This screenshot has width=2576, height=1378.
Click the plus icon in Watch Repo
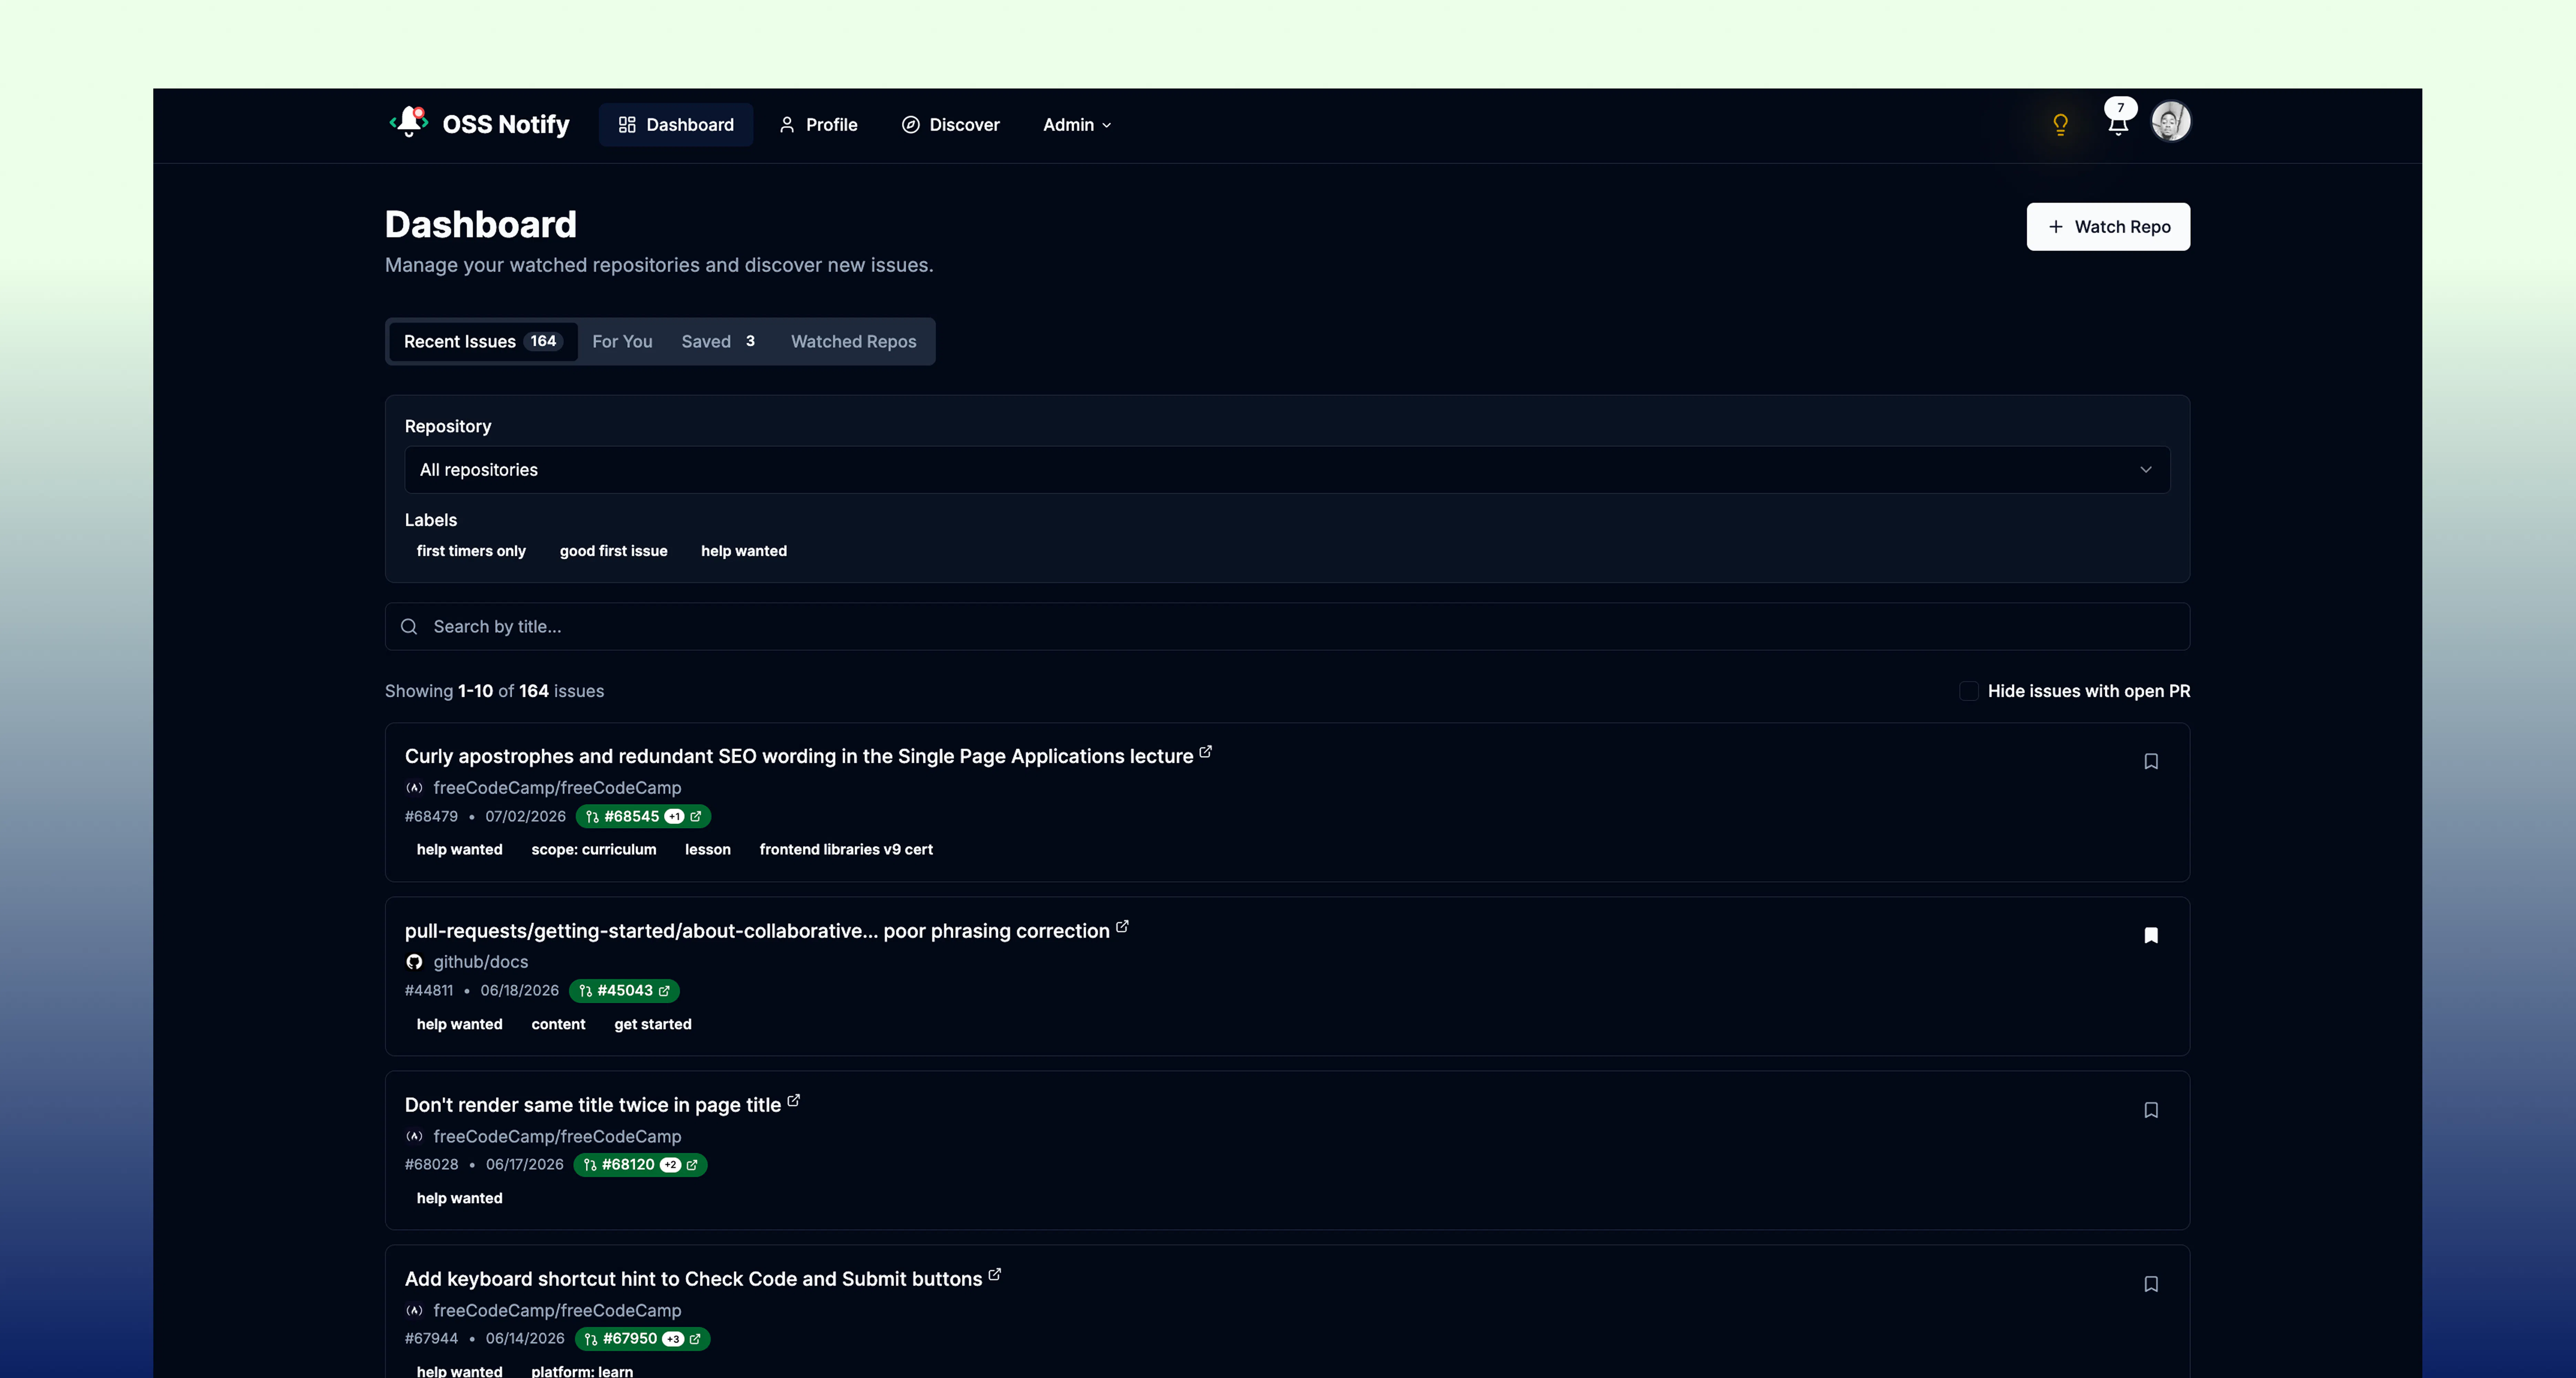[2056, 227]
